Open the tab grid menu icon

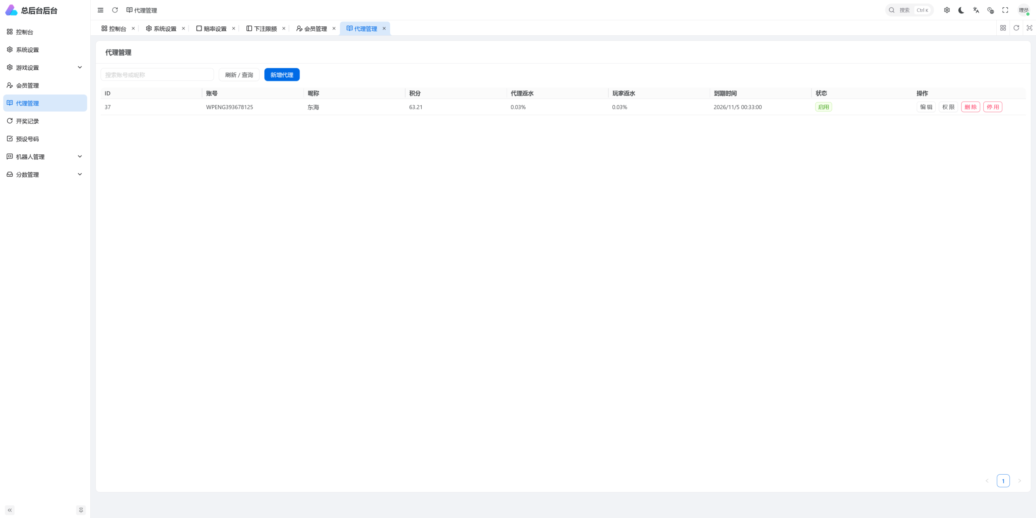[x=1003, y=28]
